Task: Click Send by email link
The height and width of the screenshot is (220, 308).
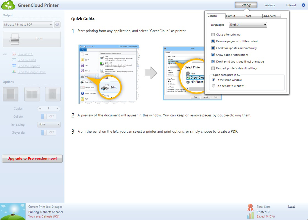Action: (x=27, y=60)
